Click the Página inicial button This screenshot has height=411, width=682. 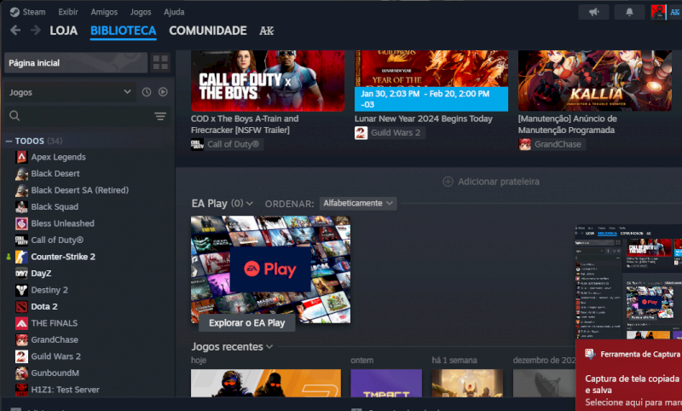tap(76, 62)
